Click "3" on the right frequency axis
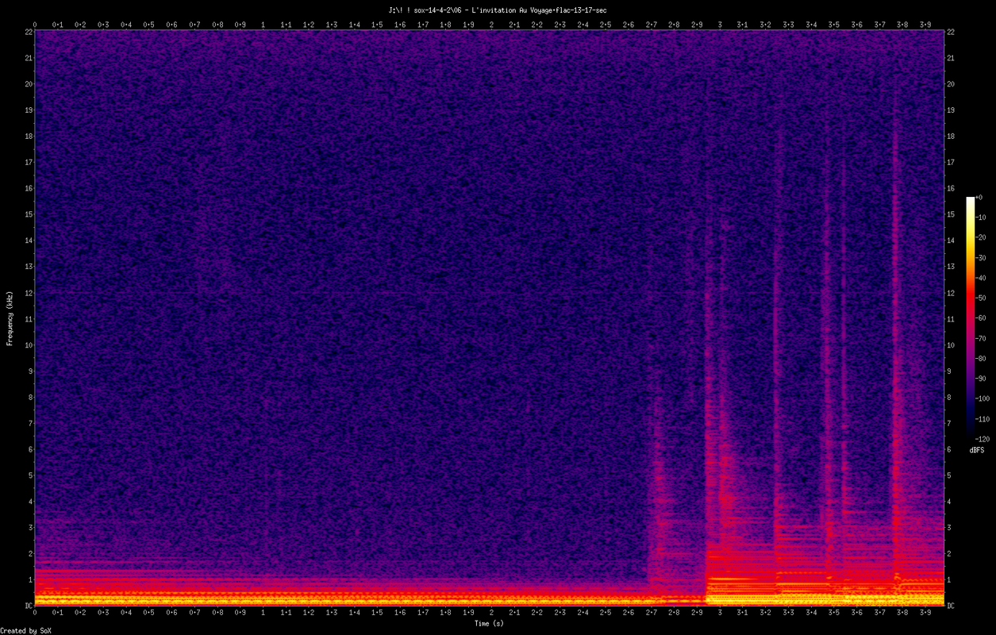 (x=949, y=527)
